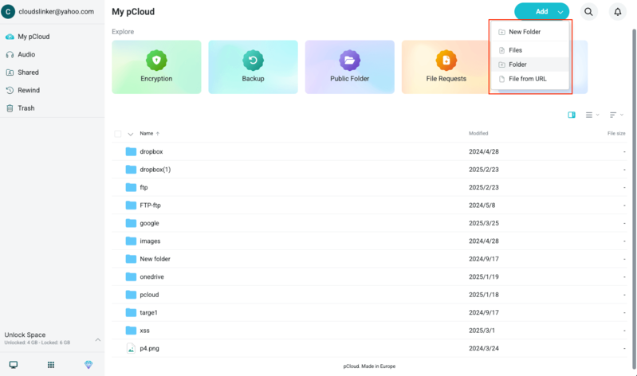Click the 2025/3/1 date of xss
637x376 pixels.
click(482, 330)
